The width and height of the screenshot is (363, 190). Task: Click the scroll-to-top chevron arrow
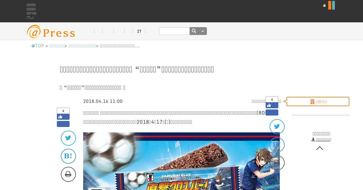[x=320, y=148]
